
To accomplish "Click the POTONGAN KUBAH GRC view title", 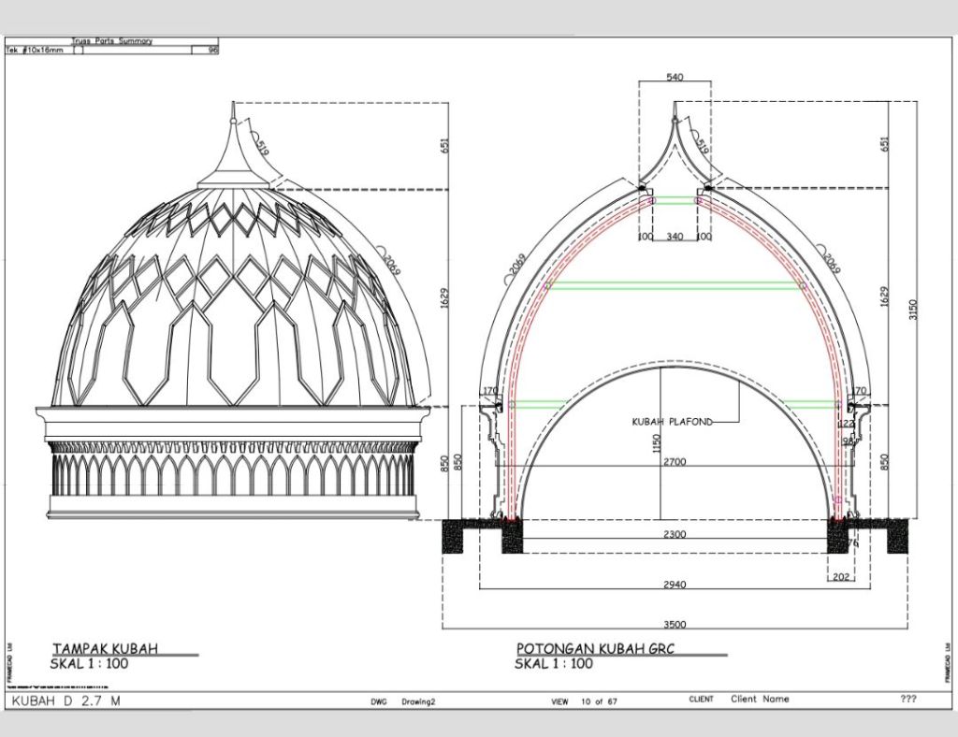I will click(x=595, y=648).
